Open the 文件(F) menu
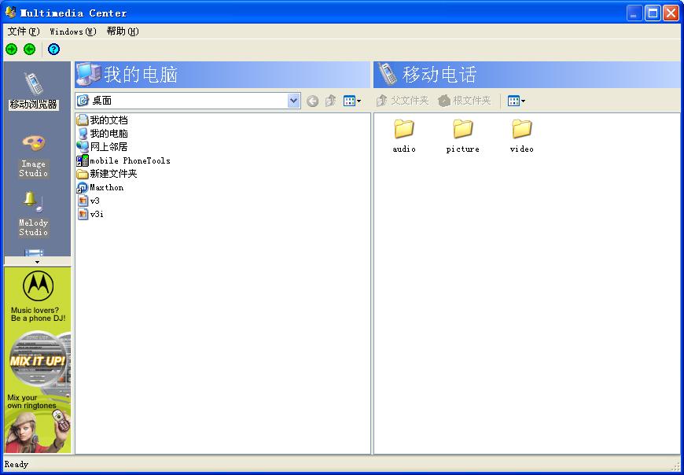The image size is (684, 475). [x=23, y=31]
